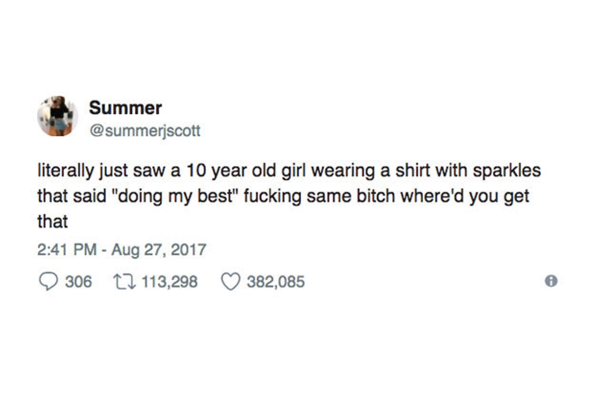Click the 2:41 PM time text
The image size is (595, 395).
pyautogui.click(x=67, y=249)
